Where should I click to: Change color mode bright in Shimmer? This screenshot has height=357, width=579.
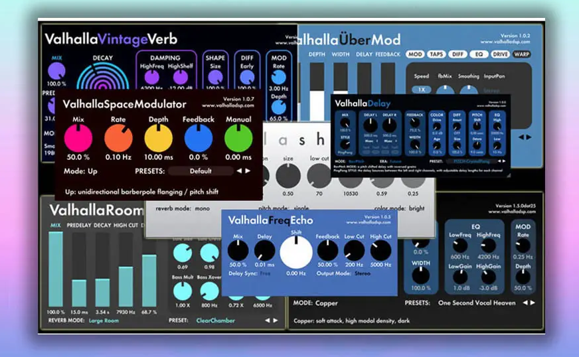417,208
